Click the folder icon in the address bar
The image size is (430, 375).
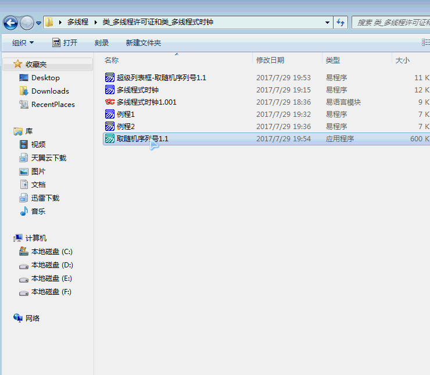click(x=49, y=22)
